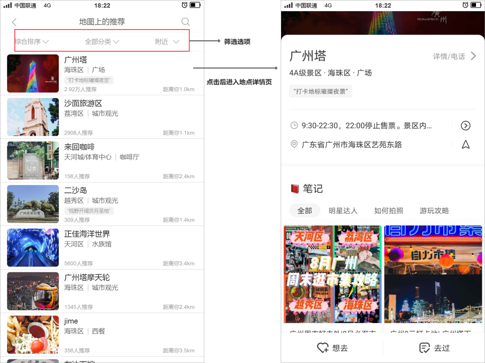Tap the circled arrow at the end of opening hours

click(x=466, y=126)
